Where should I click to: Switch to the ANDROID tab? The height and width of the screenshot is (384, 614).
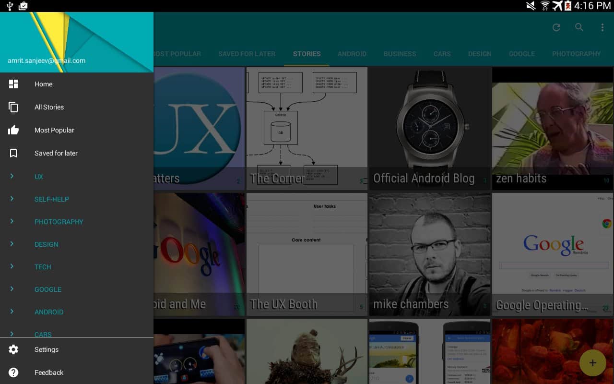click(x=352, y=54)
